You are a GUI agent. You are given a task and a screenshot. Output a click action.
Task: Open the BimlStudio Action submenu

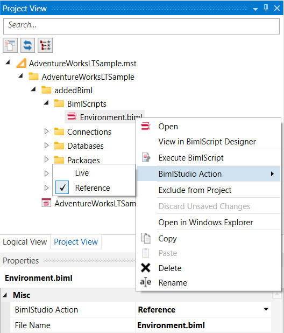coord(209,174)
